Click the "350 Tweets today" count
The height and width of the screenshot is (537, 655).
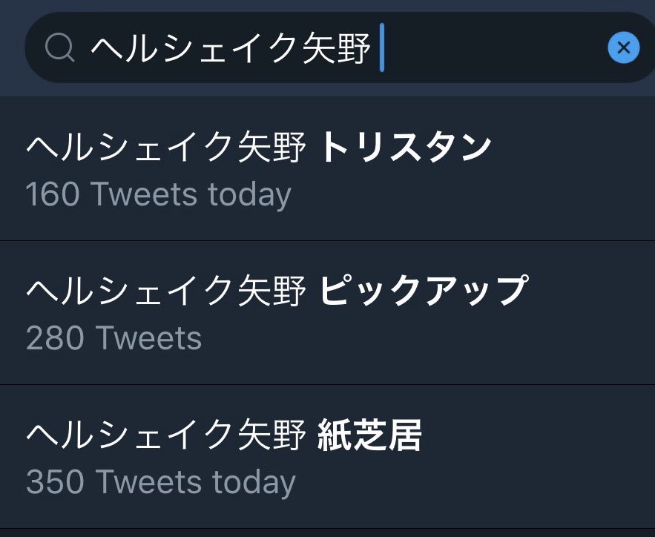click(160, 481)
